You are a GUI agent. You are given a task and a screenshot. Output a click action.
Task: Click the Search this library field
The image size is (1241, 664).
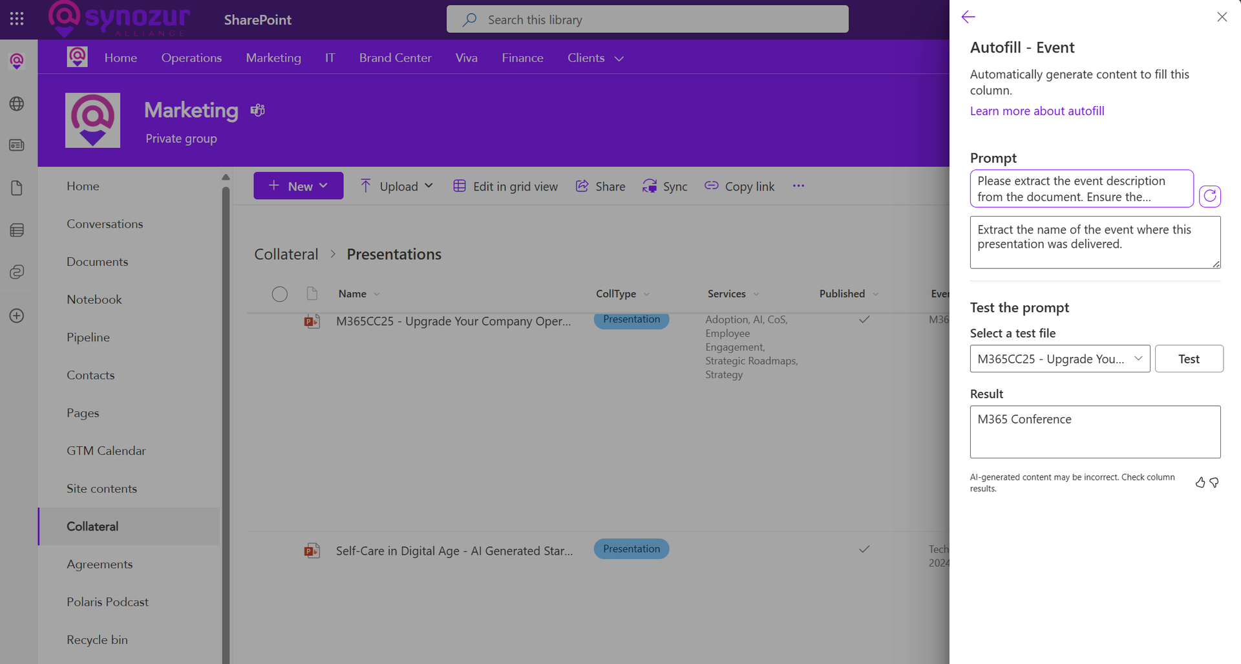647,19
